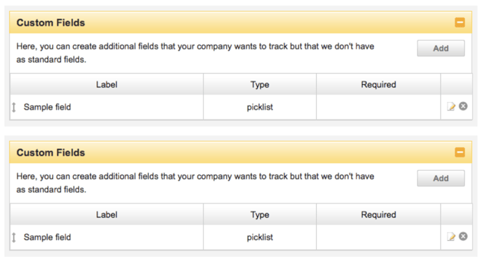Screen dimensions: 479x259
Task: Click Add button in top panel
Action: 441,48
